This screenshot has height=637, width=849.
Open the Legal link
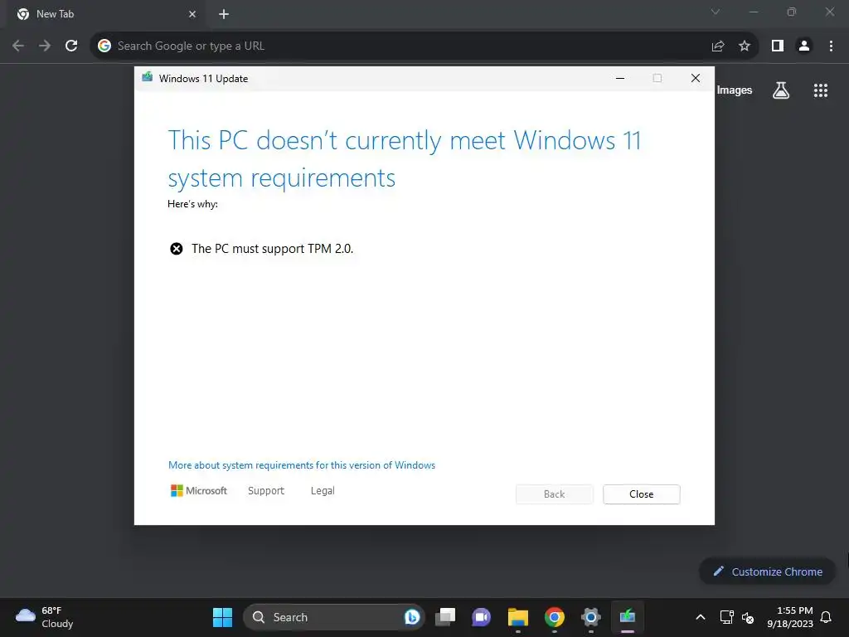pos(323,491)
